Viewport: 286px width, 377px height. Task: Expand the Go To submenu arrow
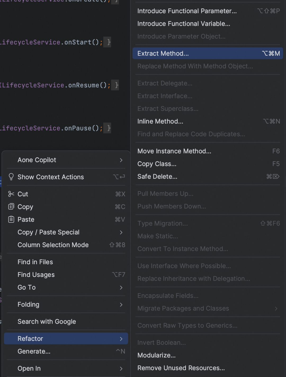click(121, 288)
